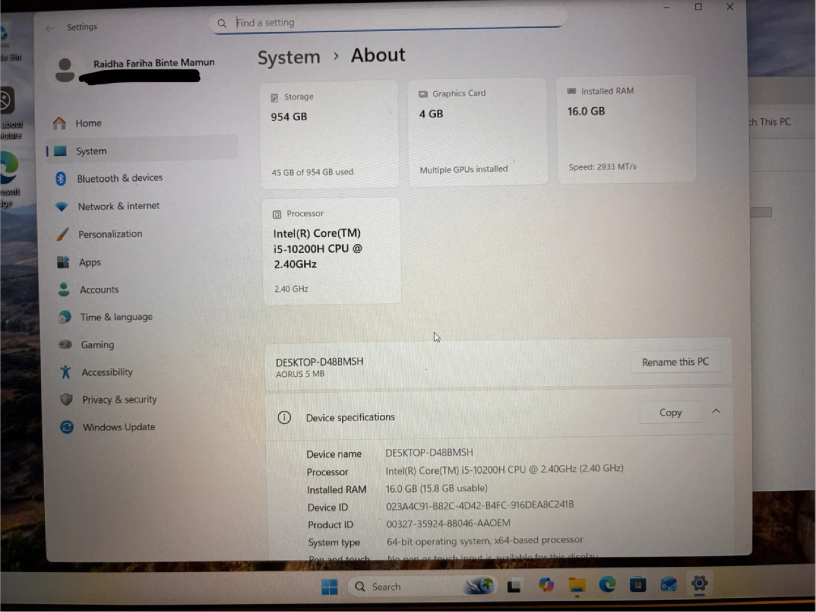This screenshot has height=612, width=816.
Task: Open Gaming settings
Action: (97, 345)
